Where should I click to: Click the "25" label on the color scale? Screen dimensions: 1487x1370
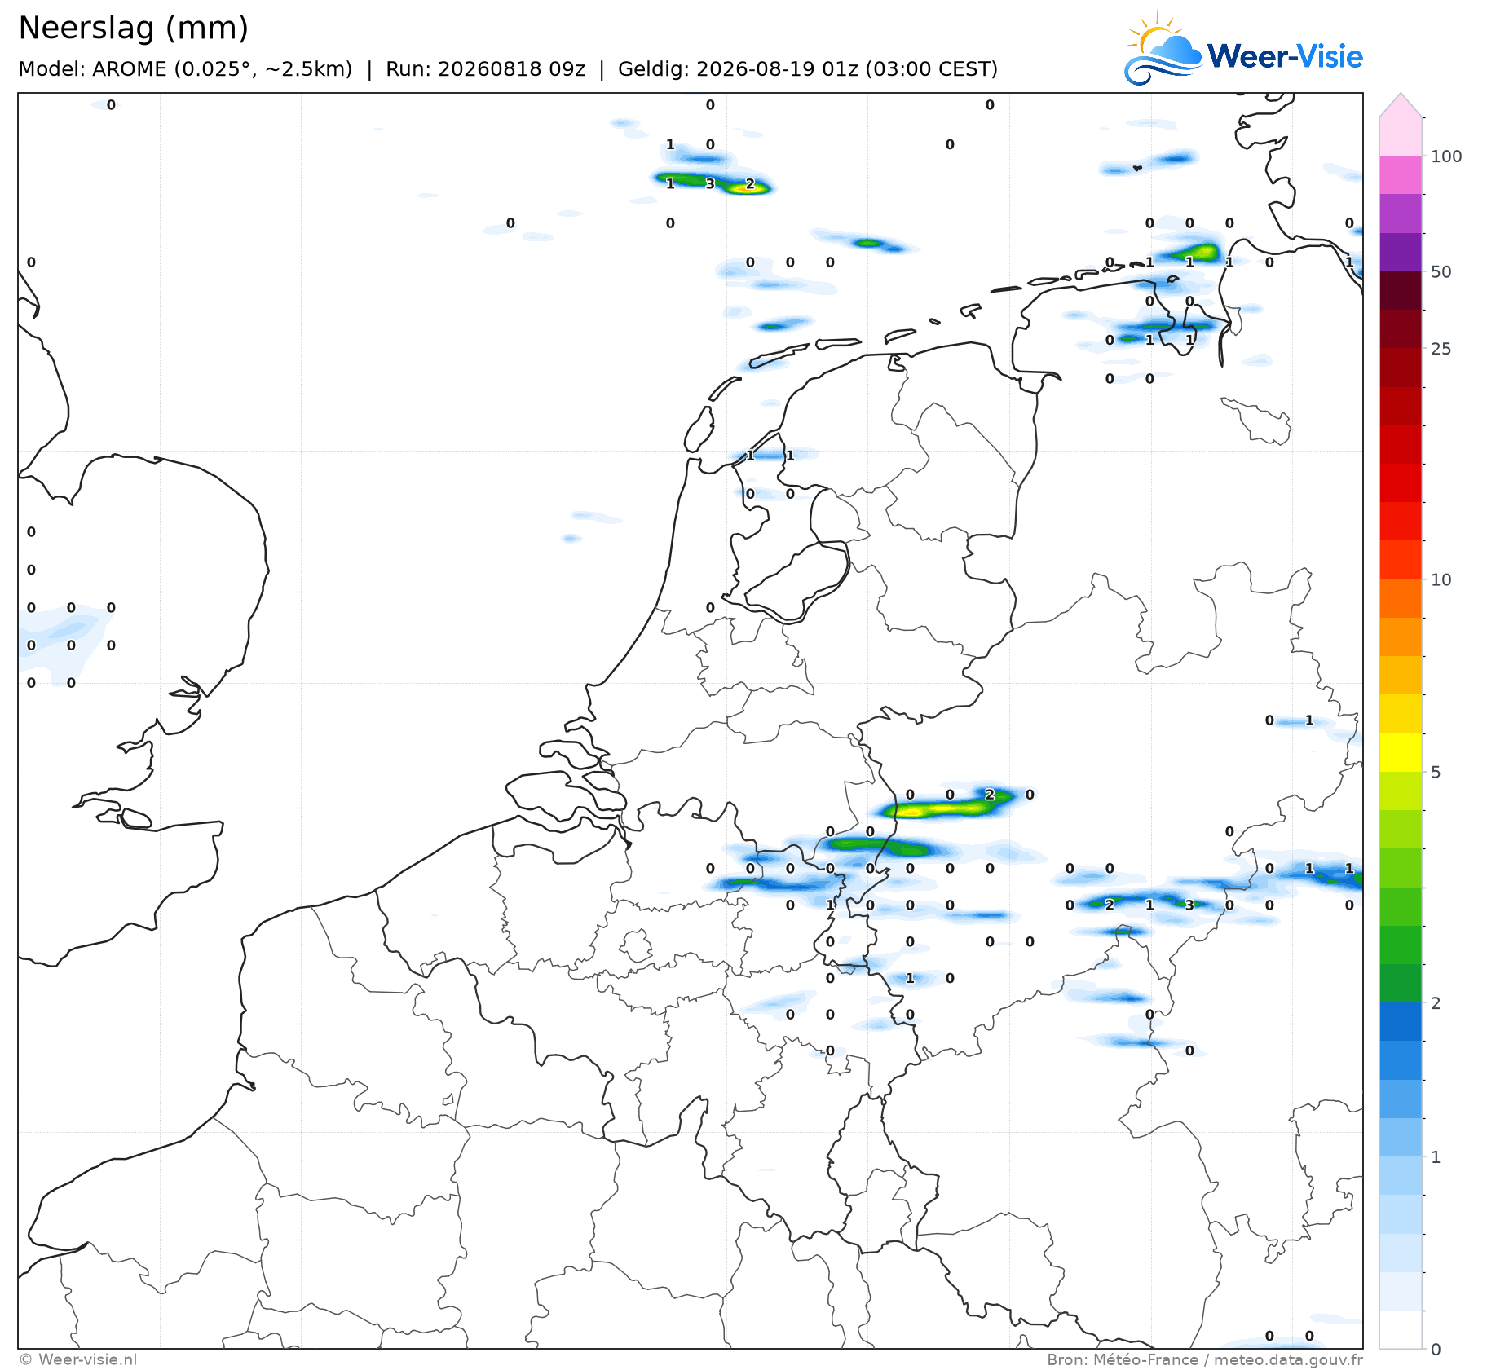click(1441, 349)
